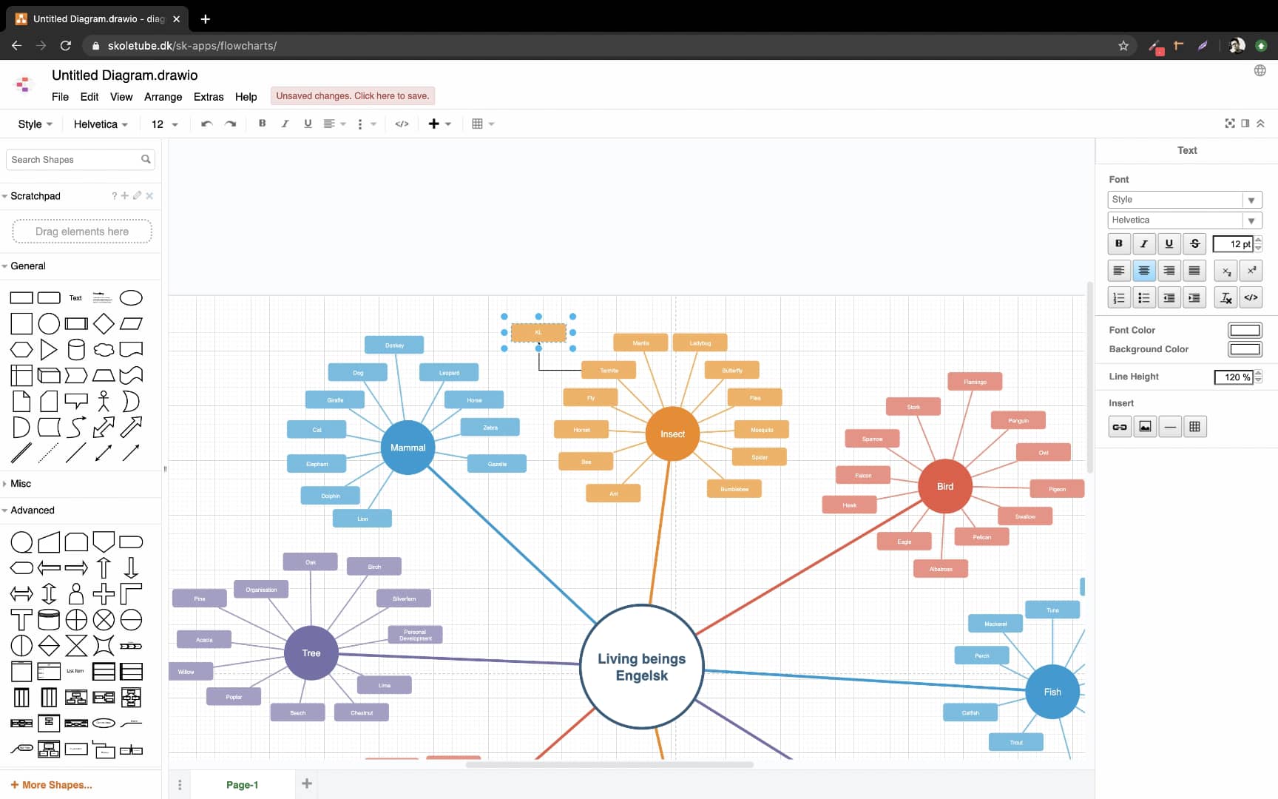Screen dimensions: 1278x799
Task: Click the Undo arrow in the toolbar
Action: 206,124
